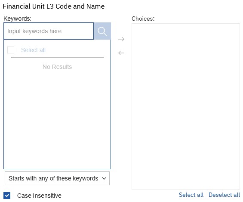The image size is (243, 202).
Task: Click the magnifying glass search icon
Action: click(102, 31)
